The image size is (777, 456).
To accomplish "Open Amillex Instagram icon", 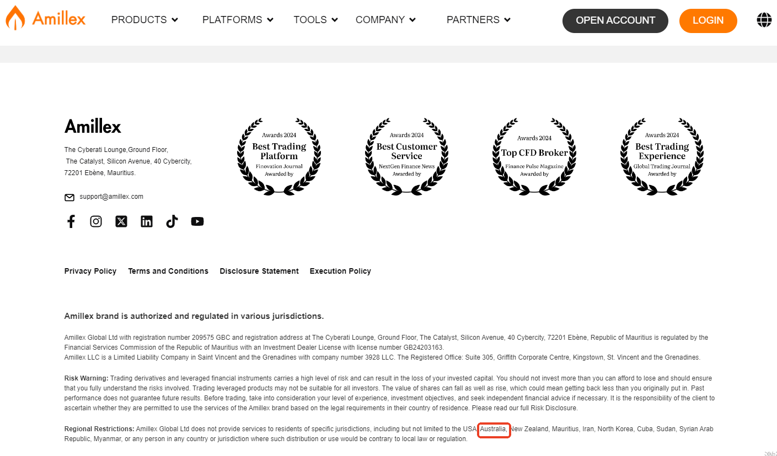I will pyautogui.click(x=96, y=221).
